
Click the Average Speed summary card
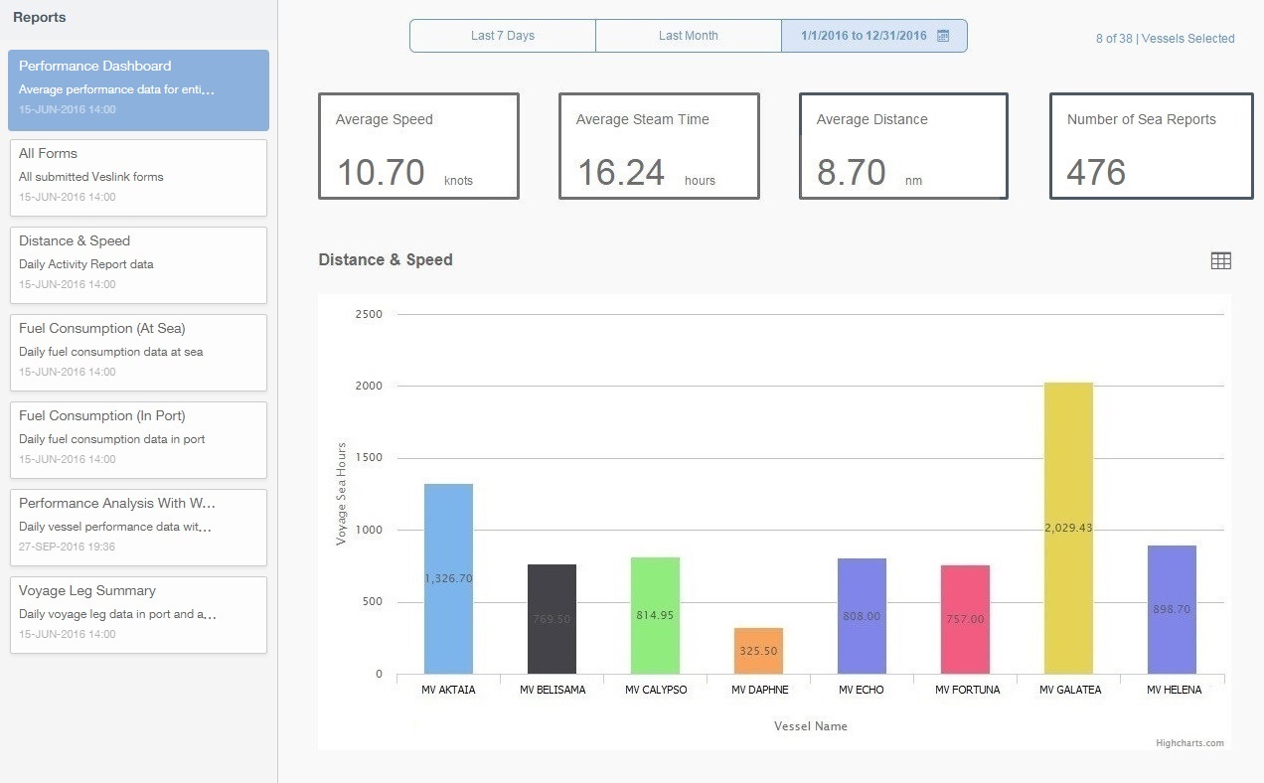pos(418,145)
